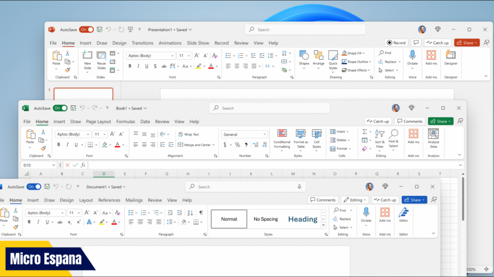Click Format Painter in Word clipboard
The height and width of the screenshot is (277, 494).
pos(15,227)
